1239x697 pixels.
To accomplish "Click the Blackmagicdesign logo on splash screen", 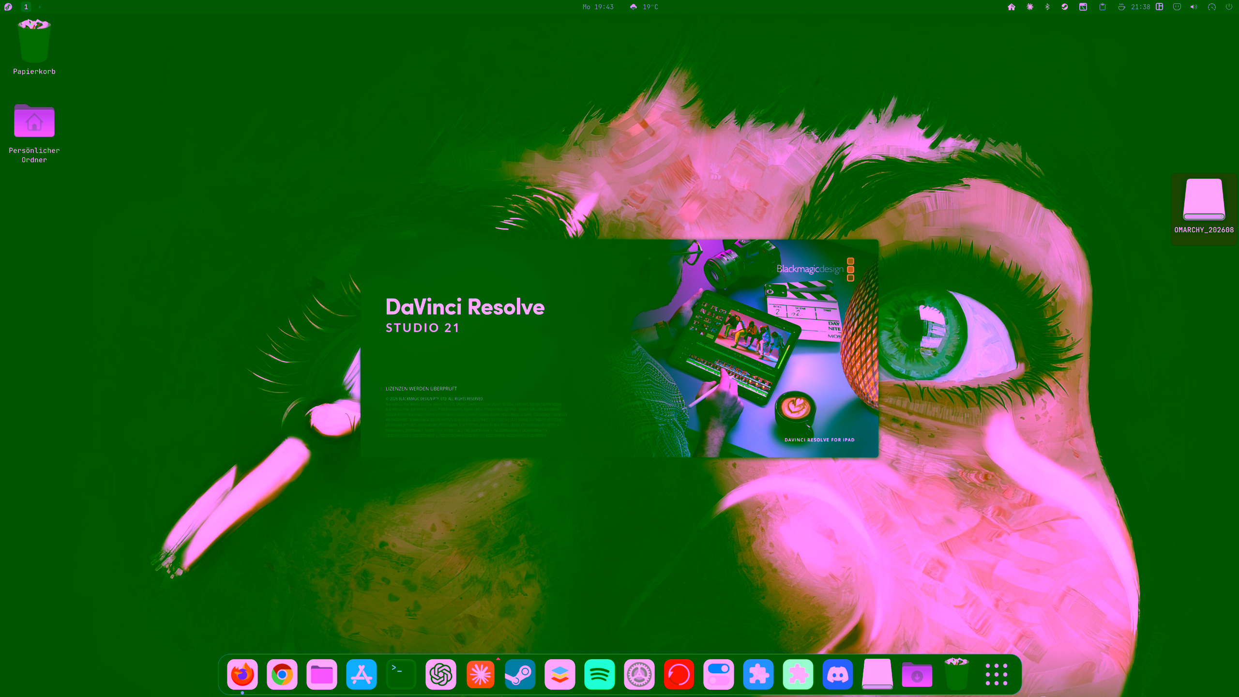I will pos(816,269).
